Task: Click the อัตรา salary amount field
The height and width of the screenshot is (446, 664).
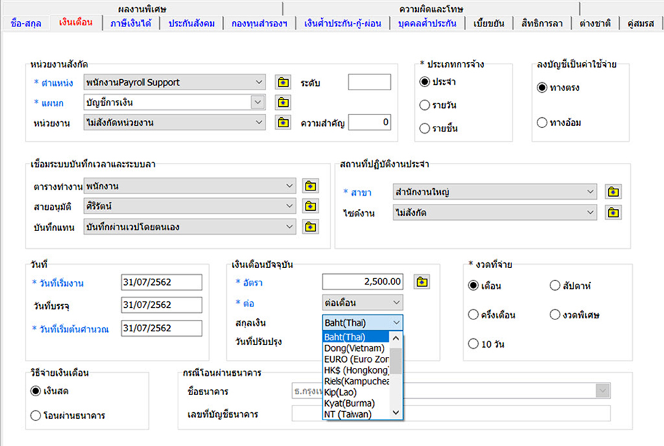Action: tap(363, 282)
